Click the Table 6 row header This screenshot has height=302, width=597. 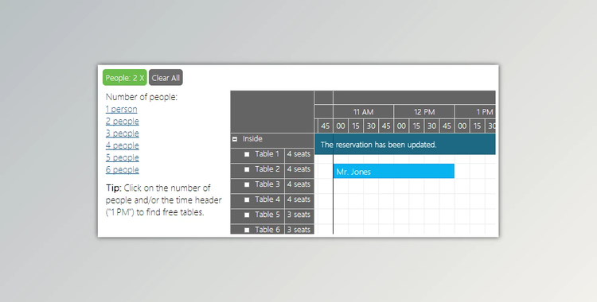tap(257, 230)
